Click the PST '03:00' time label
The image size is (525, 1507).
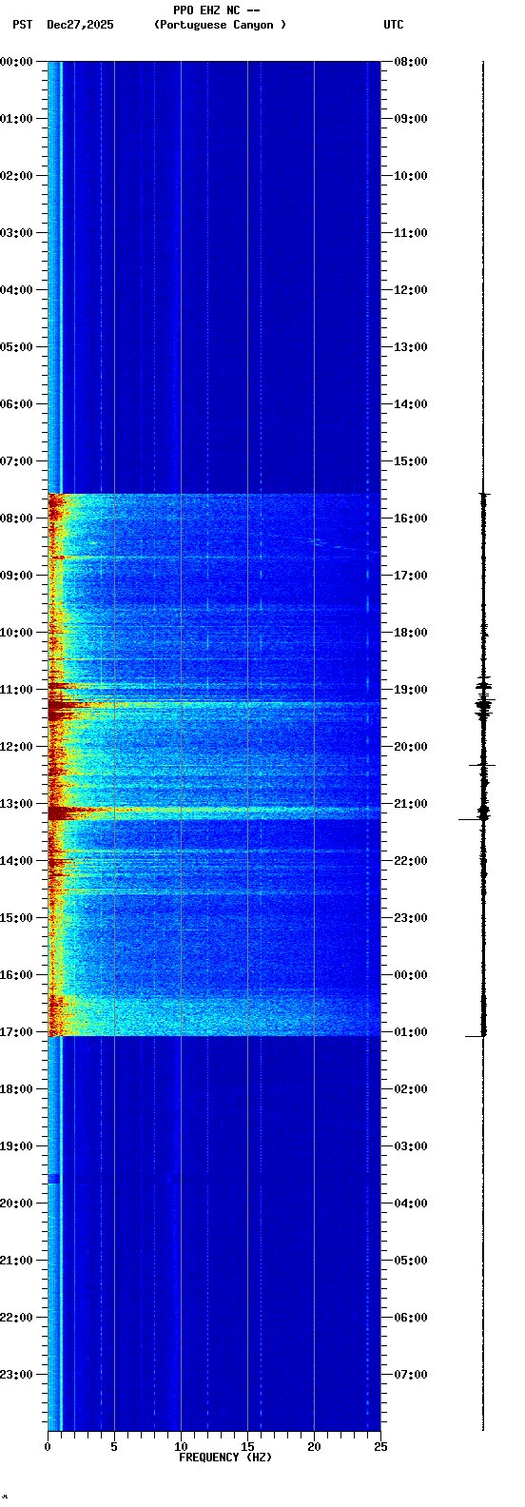tap(16, 233)
